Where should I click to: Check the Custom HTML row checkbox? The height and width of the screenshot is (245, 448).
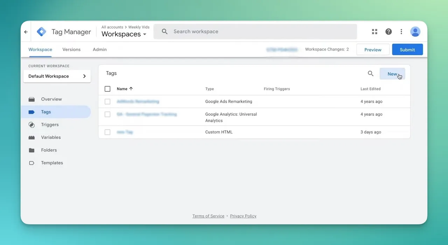[x=107, y=132]
